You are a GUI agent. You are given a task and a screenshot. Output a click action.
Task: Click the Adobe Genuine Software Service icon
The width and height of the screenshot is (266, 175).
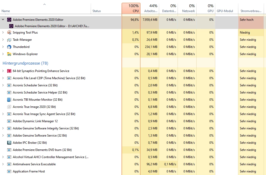click(9, 136)
